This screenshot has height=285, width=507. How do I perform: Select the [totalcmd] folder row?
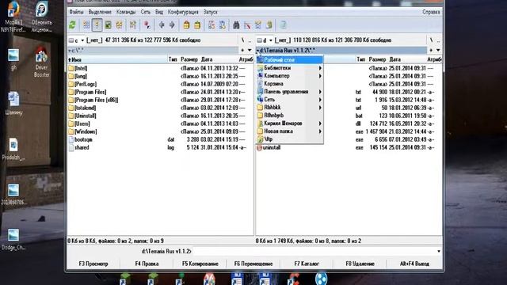click(x=160, y=108)
